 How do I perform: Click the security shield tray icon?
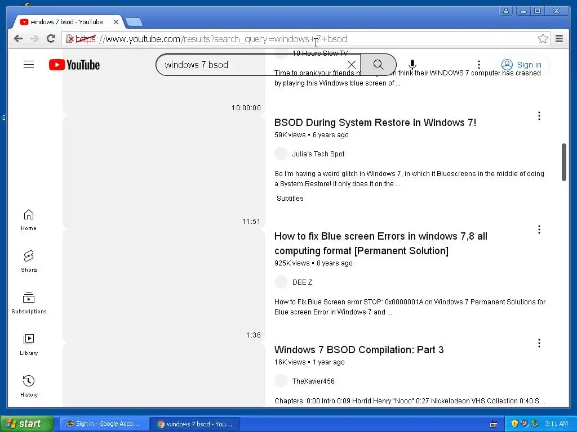click(514, 424)
